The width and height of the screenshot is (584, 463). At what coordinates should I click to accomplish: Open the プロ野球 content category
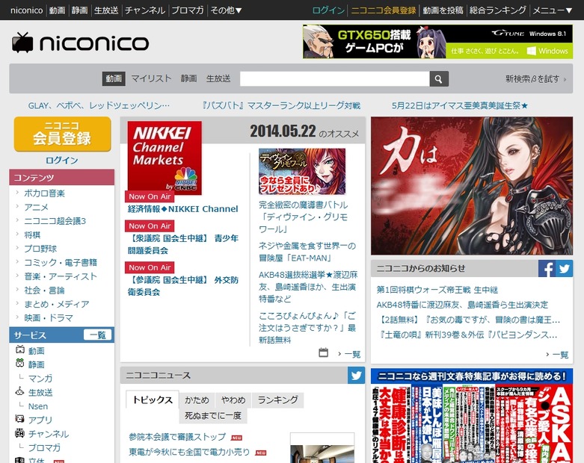pyautogui.click(x=40, y=249)
